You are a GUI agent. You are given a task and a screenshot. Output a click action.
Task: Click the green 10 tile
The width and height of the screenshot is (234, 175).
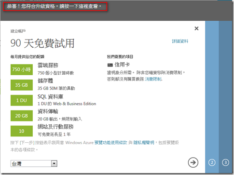(22, 131)
